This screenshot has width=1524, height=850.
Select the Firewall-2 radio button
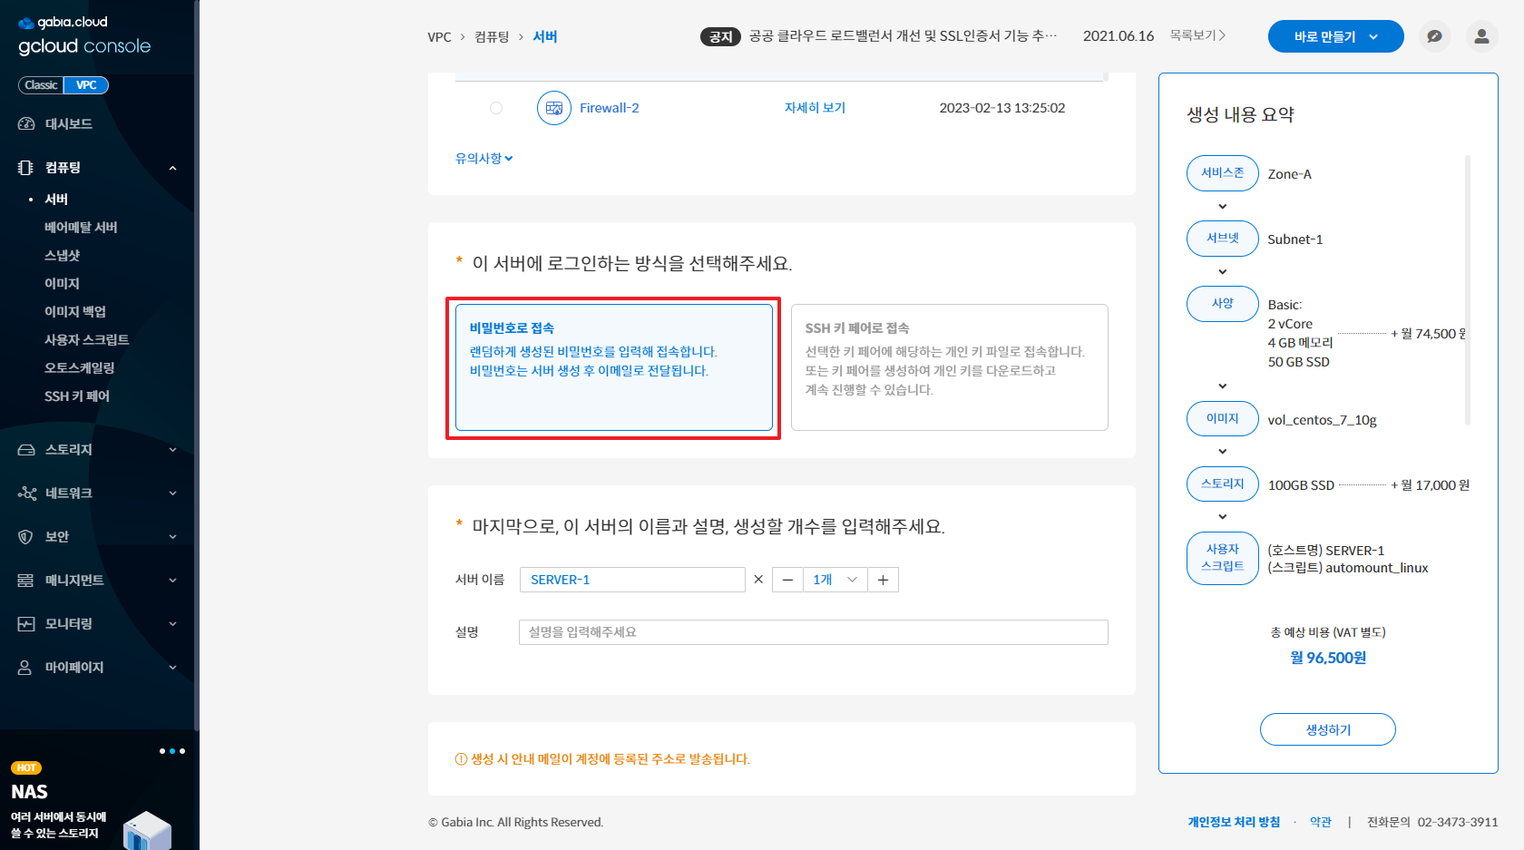coord(496,108)
